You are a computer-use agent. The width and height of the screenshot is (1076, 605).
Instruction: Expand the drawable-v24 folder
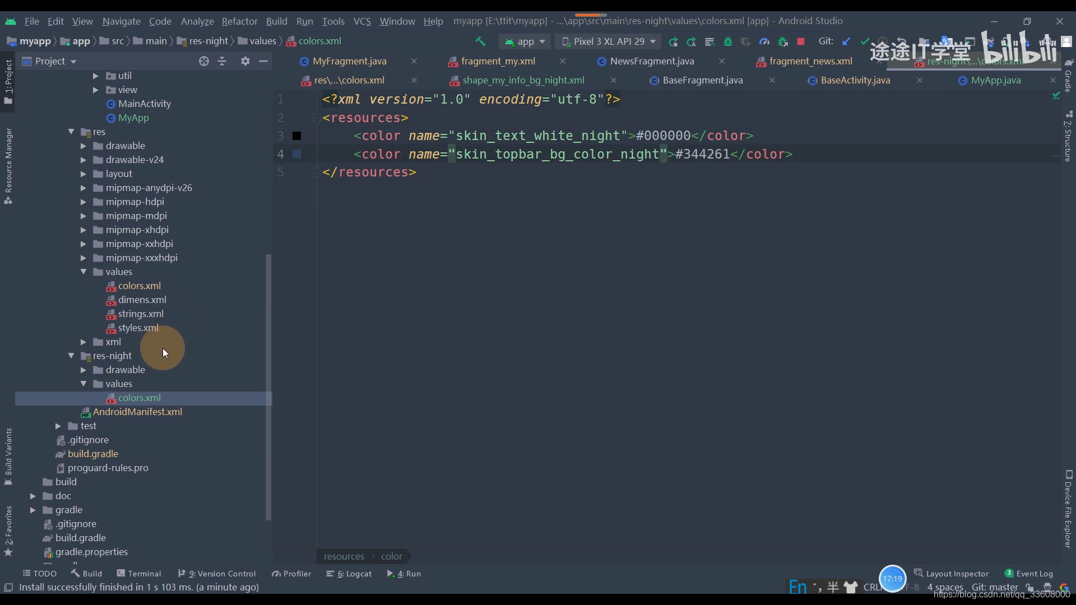(x=84, y=160)
